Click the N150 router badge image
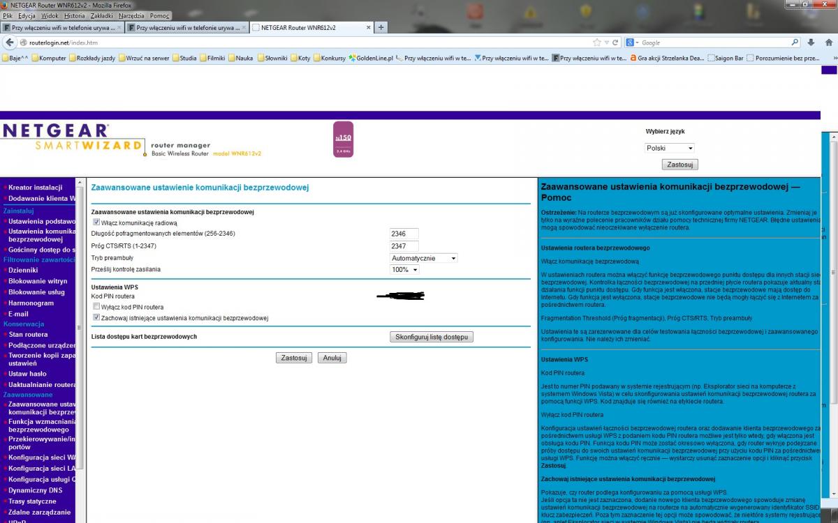 click(343, 139)
